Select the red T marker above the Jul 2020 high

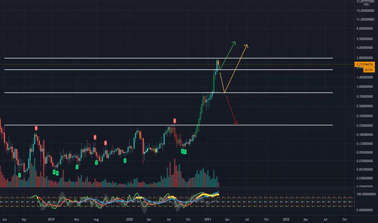[174, 121]
